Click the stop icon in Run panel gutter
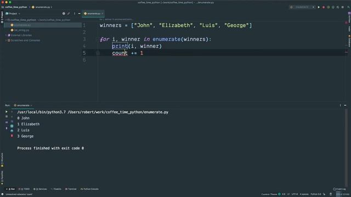 tap(7, 117)
